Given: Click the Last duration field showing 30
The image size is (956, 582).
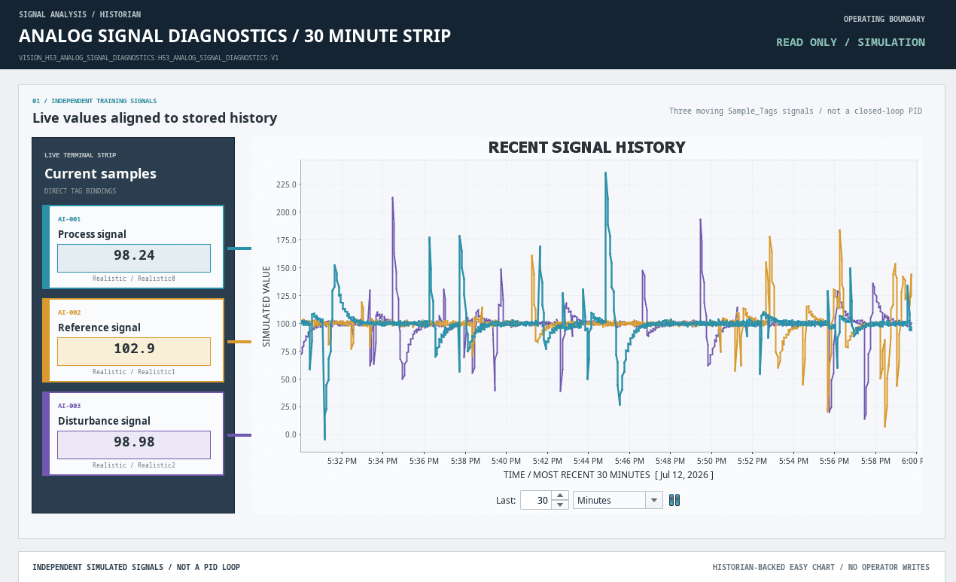Looking at the screenshot, I should pyautogui.click(x=536, y=500).
